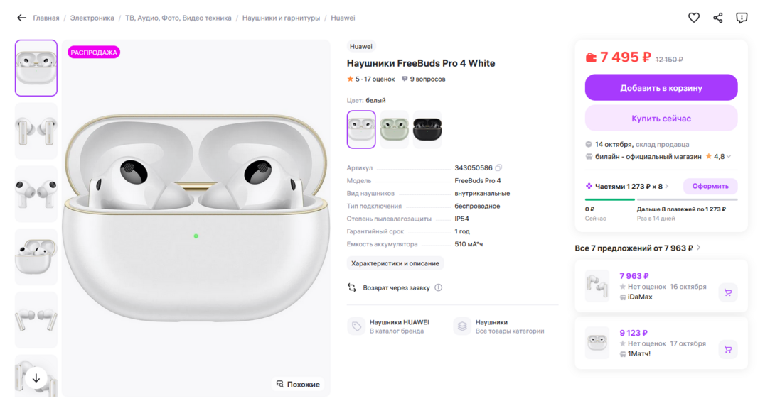Image resolution: width=775 pixels, height=418 pixels.
Task: Add iDaMax offer to cart
Action: click(x=728, y=292)
